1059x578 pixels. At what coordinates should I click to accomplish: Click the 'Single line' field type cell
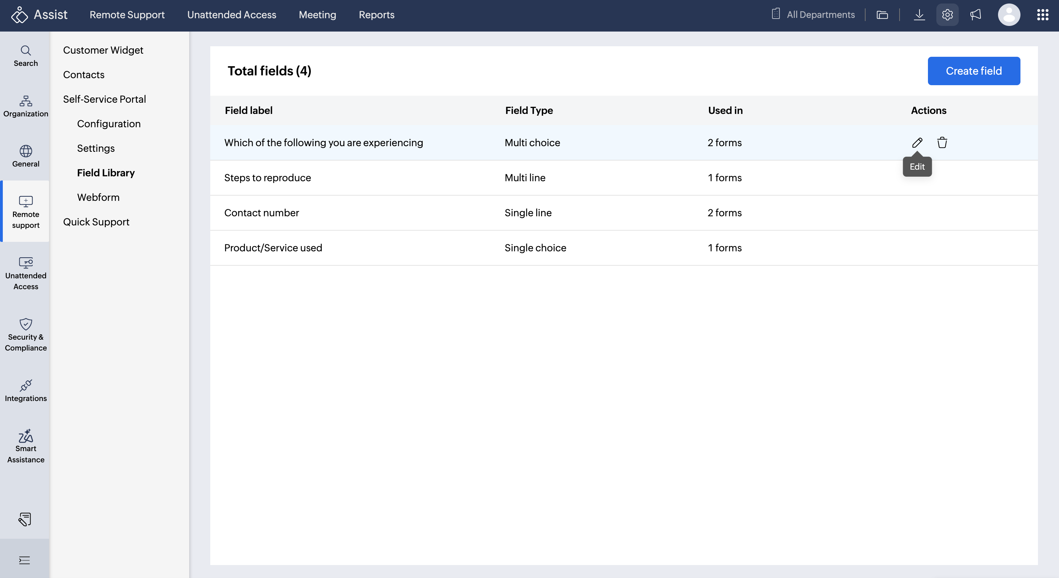point(528,212)
